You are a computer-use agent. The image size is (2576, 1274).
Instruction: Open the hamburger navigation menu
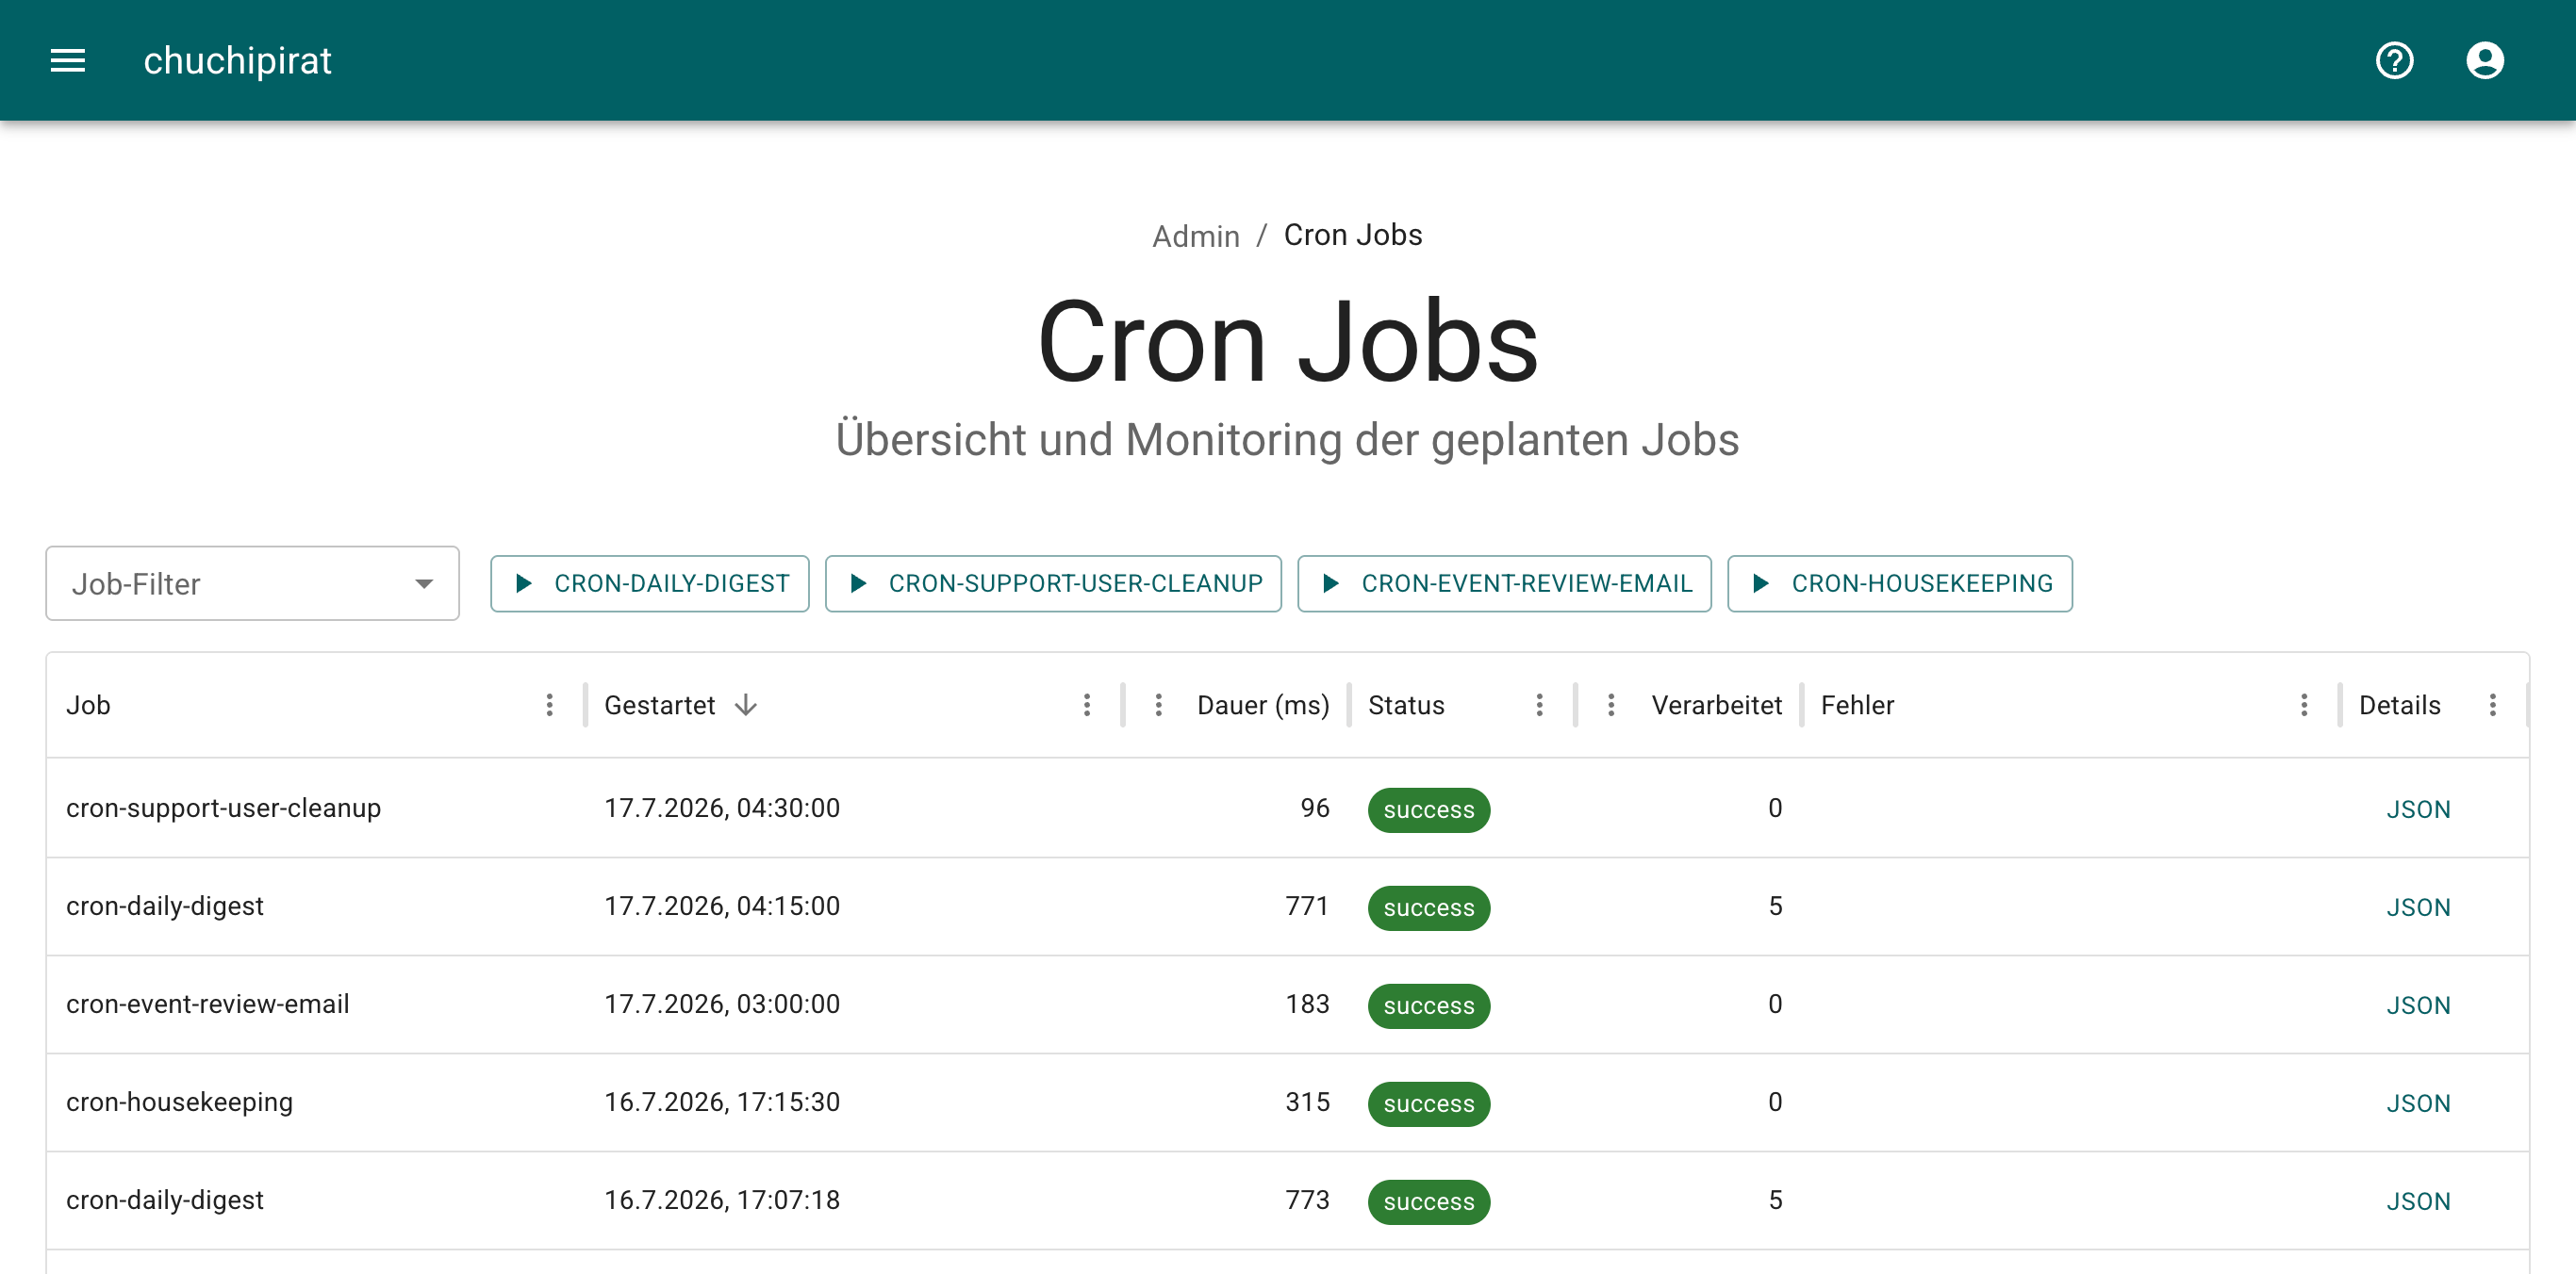68,61
